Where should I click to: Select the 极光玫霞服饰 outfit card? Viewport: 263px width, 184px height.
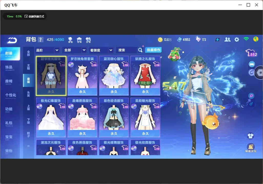coord(145,147)
